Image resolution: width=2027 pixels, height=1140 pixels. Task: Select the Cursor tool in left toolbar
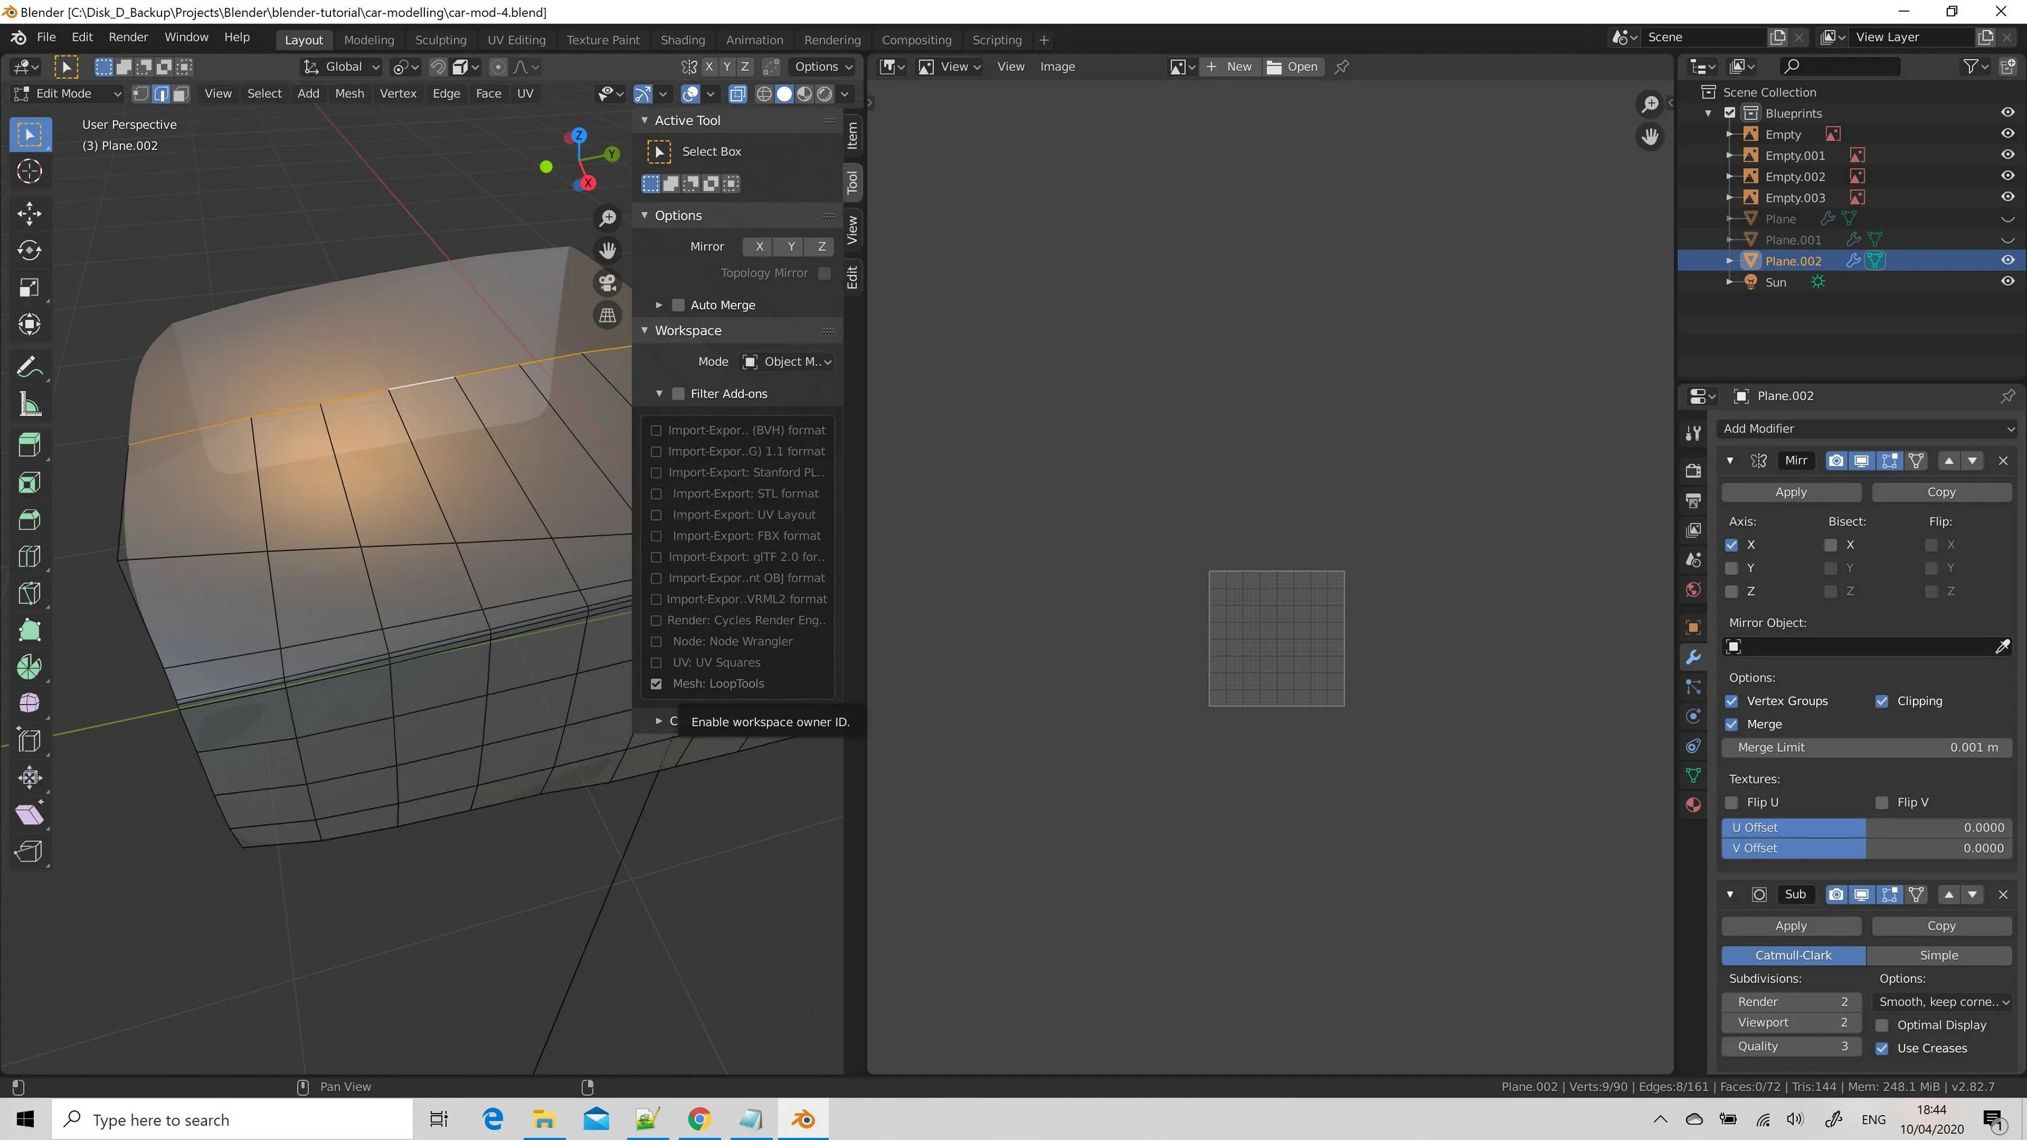coord(29,171)
